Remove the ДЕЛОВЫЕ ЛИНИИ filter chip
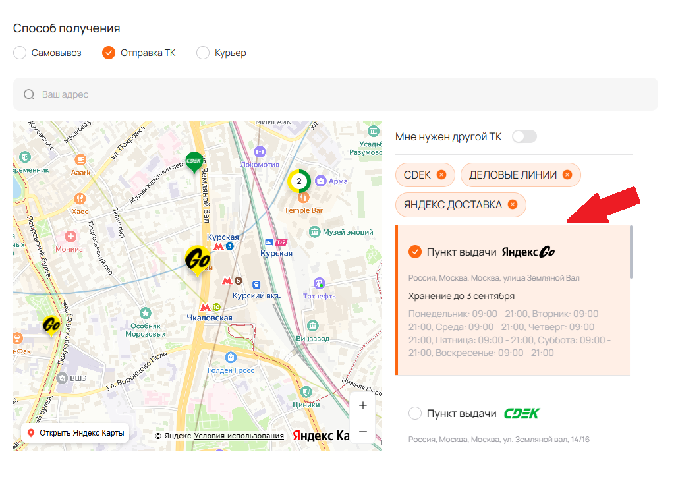The width and height of the screenshot is (676, 483). click(567, 175)
